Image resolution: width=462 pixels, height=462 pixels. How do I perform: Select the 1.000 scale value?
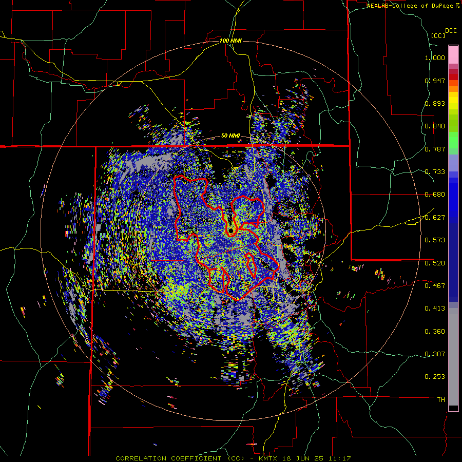tap(435, 57)
